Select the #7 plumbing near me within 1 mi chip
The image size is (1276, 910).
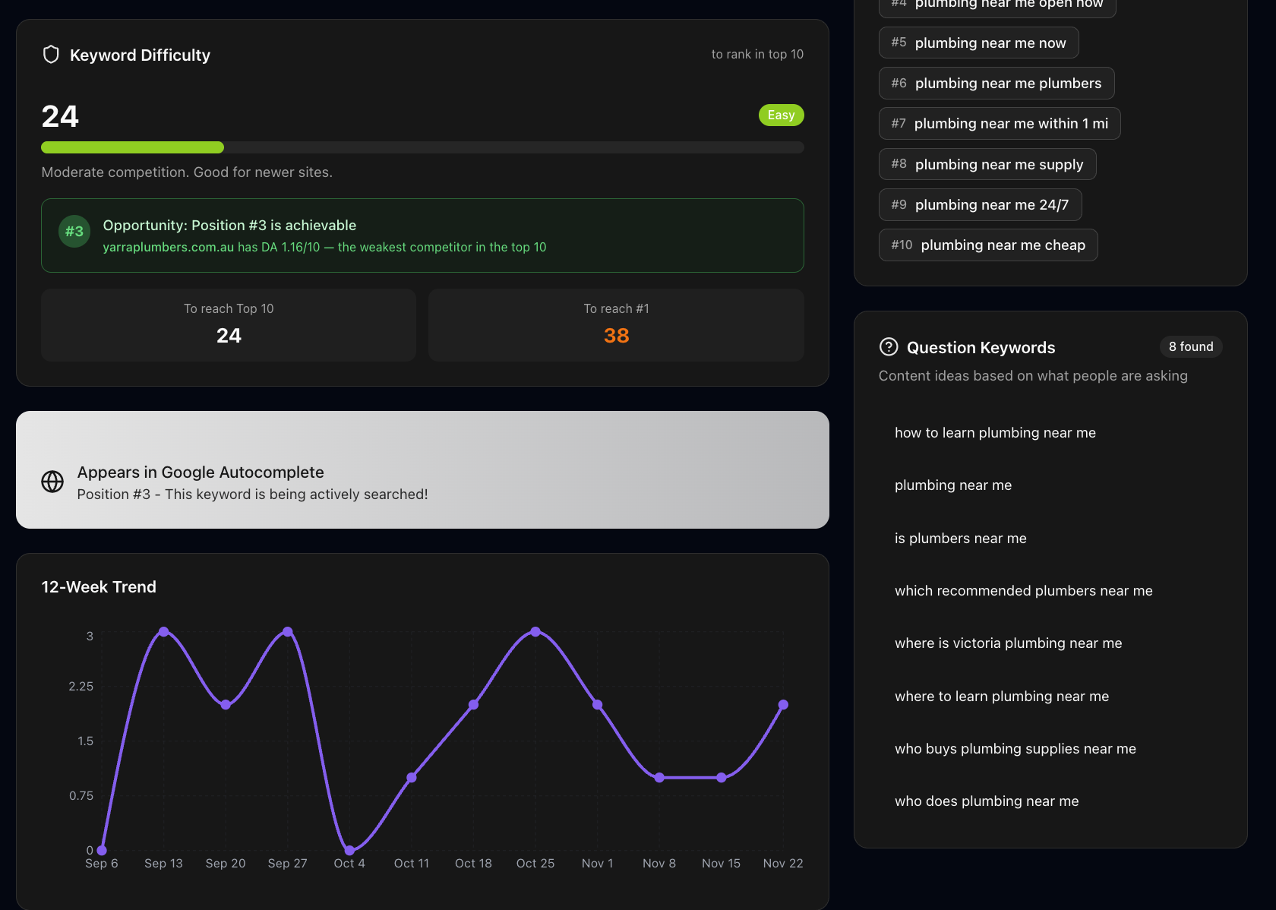[x=999, y=123]
